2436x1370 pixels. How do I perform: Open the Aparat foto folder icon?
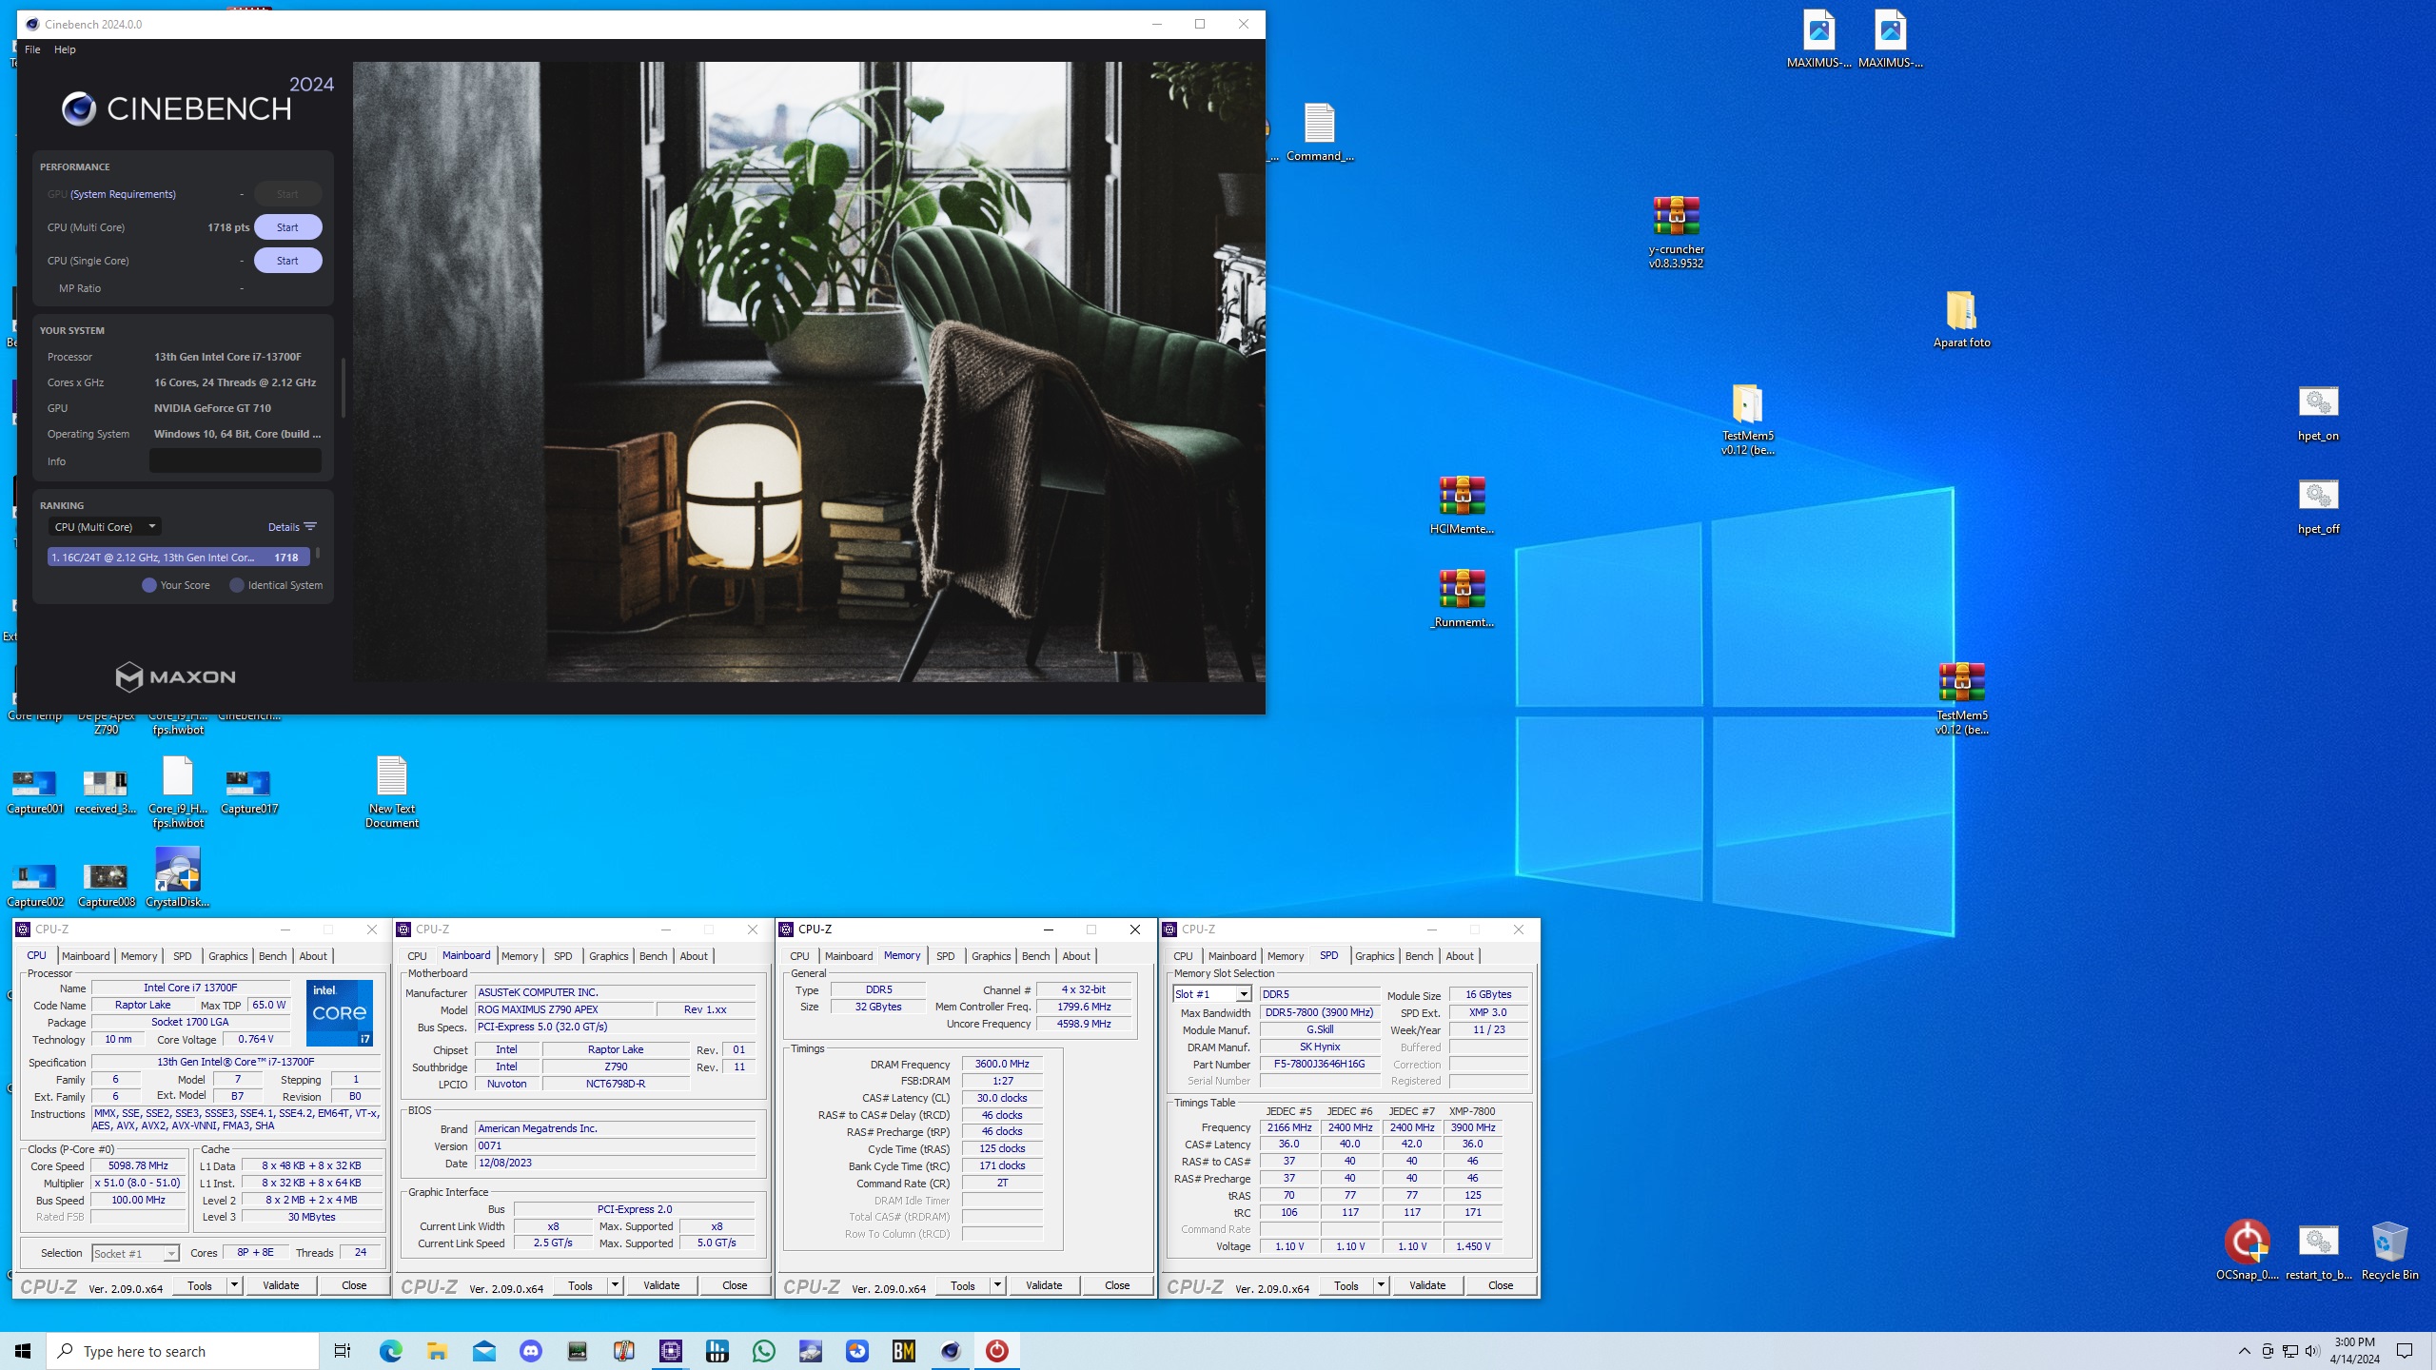point(1961,320)
